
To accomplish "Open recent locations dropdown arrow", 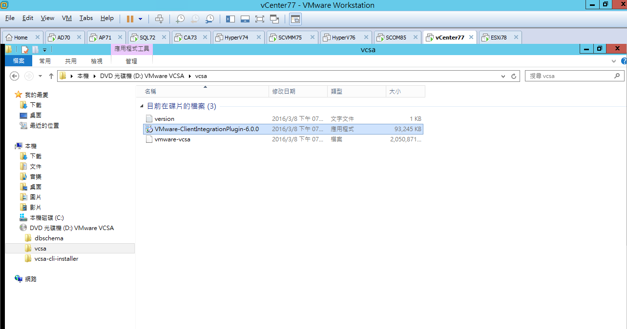I will click(40, 76).
